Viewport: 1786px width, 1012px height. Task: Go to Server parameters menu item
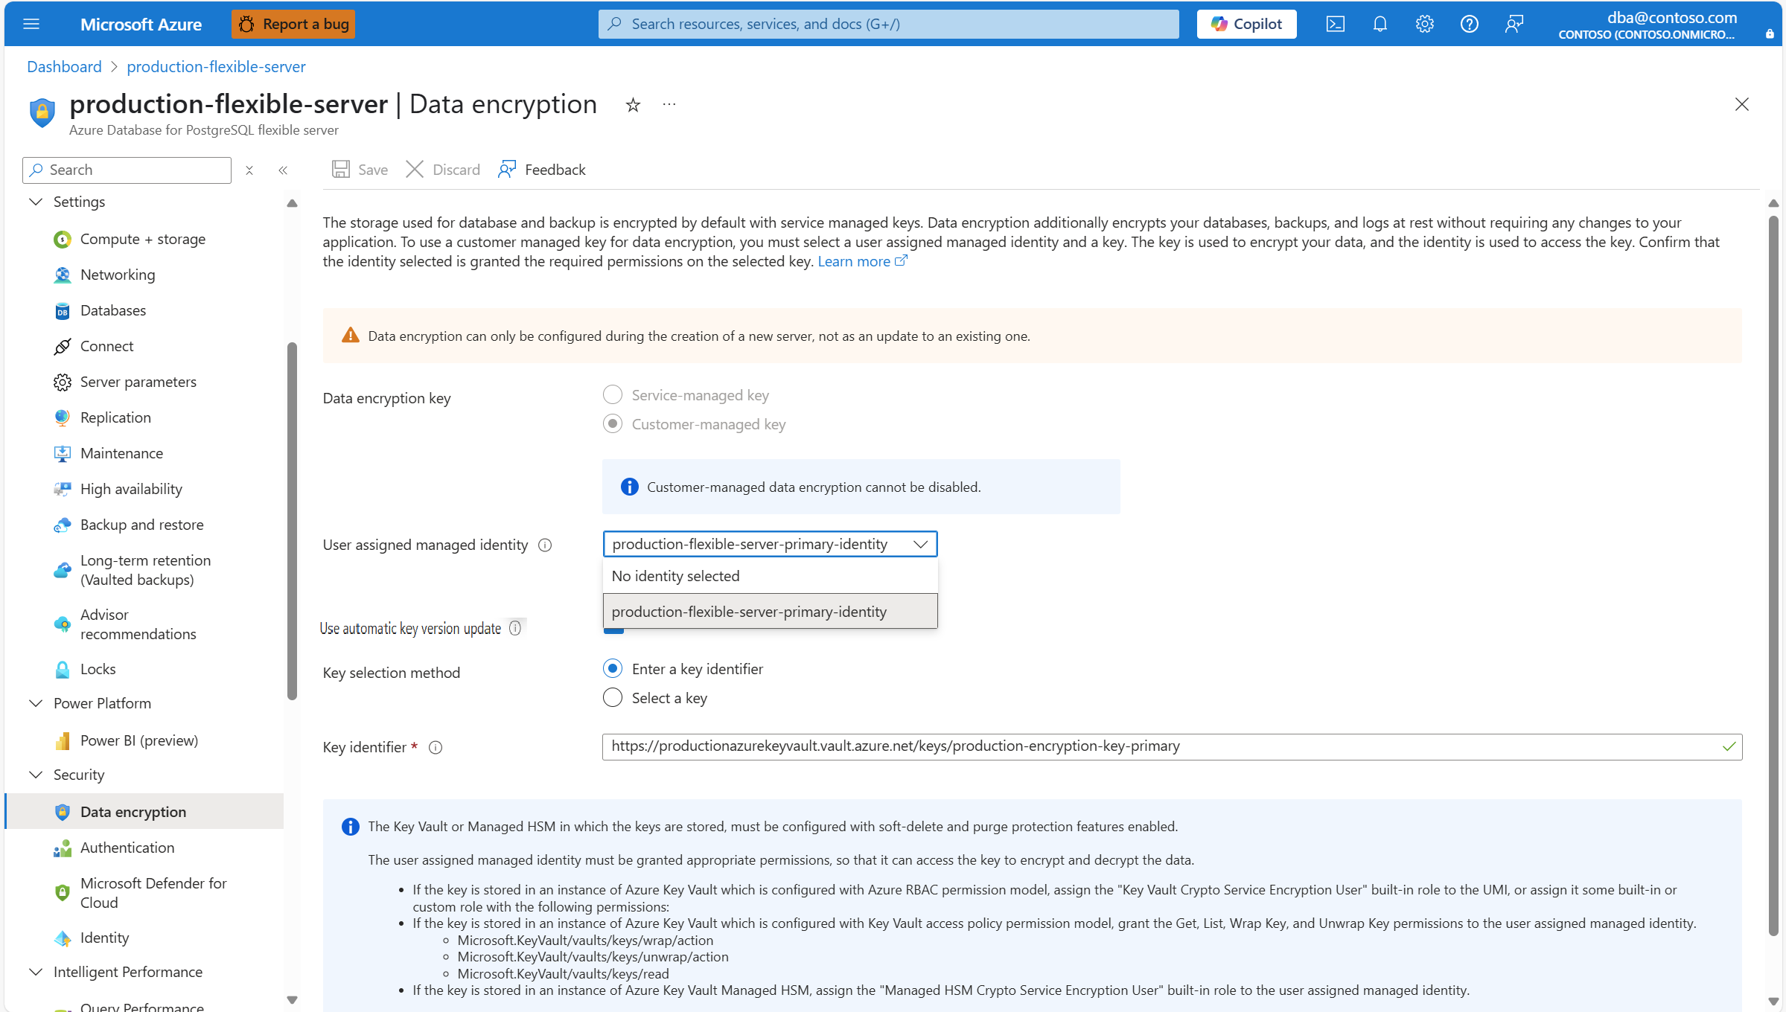138,382
